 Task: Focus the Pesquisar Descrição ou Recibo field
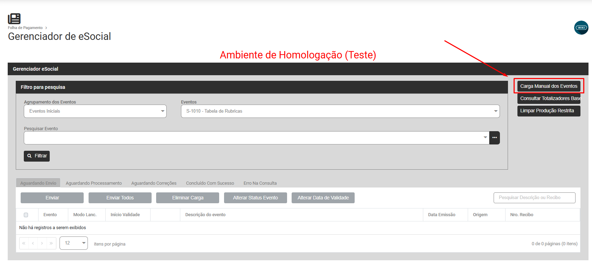pyautogui.click(x=535, y=198)
